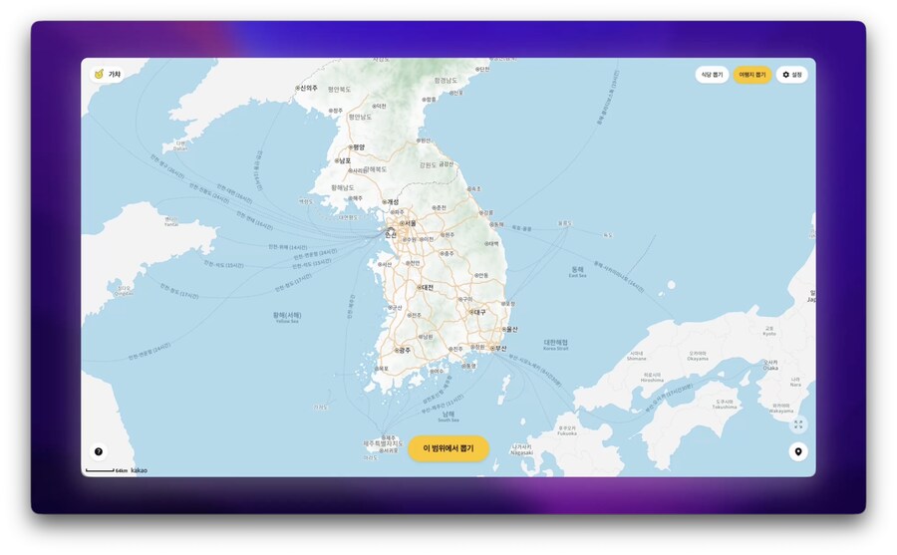Click the location pin icon button
Screen dimensions: 897x555
[798, 451]
